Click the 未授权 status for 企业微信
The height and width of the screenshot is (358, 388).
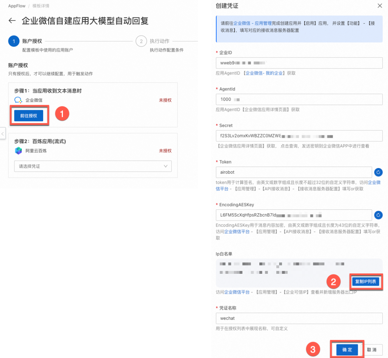click(165, 100)
